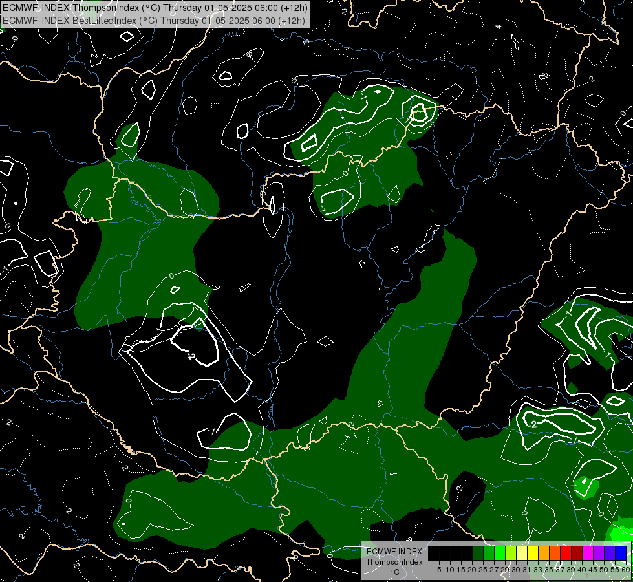Click the ThompsonIndex title line at top
This screenshot has height=582, width=633.
pos(155,7)
